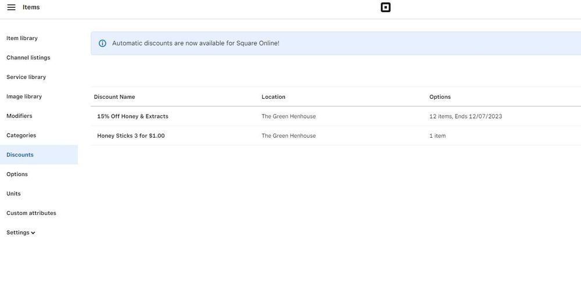This screenshot has width=581, height=283.
Task: Open the 15% Off Honey & Extracts discount
Action: pyautogui.click(x=133, y=116)
